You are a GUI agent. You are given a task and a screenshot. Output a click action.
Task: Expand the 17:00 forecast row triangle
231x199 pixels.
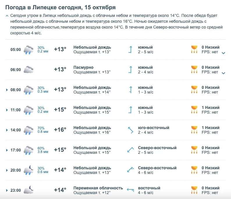tap(7, 150)
